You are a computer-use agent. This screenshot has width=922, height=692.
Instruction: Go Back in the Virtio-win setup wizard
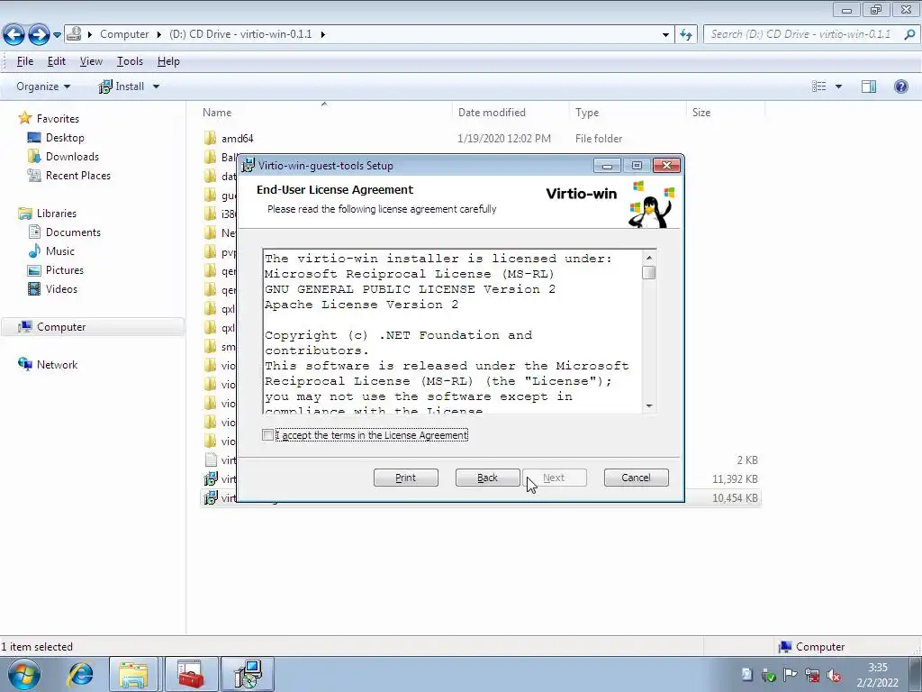click(487, 478)
